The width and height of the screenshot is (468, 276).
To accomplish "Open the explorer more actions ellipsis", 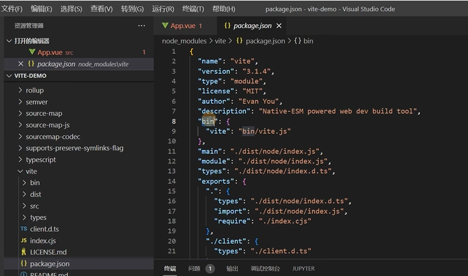I will point(141,26).
